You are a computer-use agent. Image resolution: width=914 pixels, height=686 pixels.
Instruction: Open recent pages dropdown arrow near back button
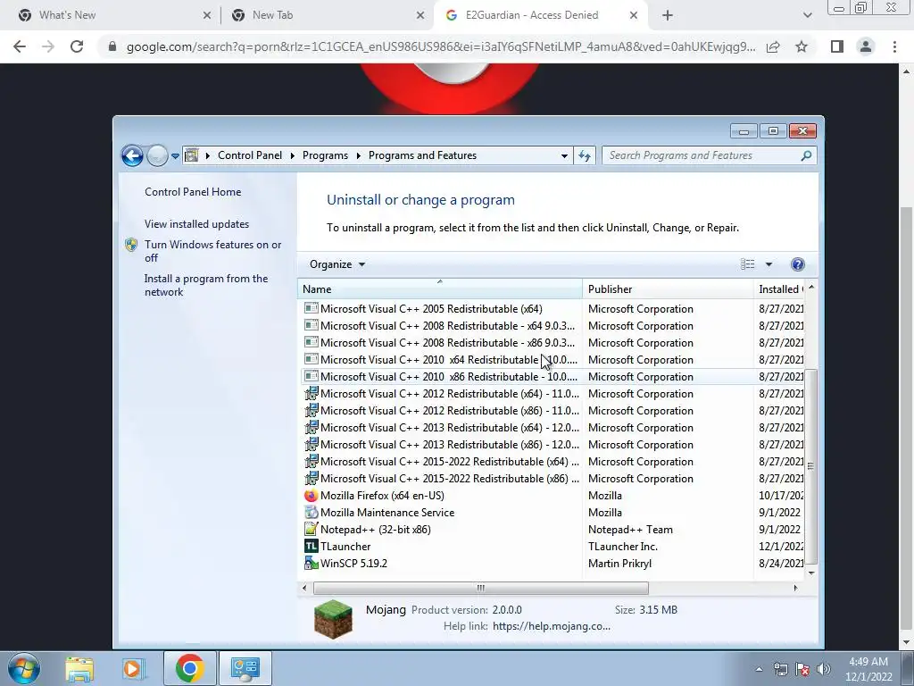175,155
